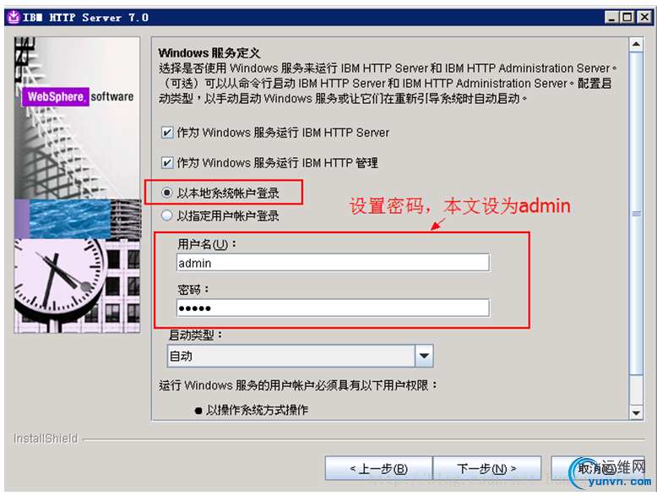Image resolution: width=657 pixels, height=496 pixels.
Task: Click the up arrow of vertical scrollbar
Action: pyautogui.click(x=636, y=45)
